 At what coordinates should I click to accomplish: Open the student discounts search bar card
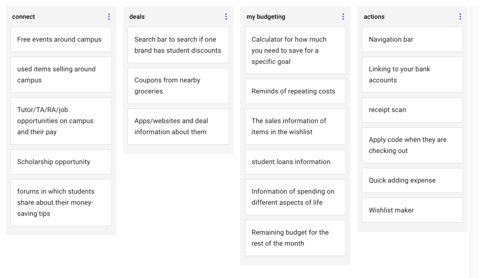pyautogui.click(x=178, y=45)
